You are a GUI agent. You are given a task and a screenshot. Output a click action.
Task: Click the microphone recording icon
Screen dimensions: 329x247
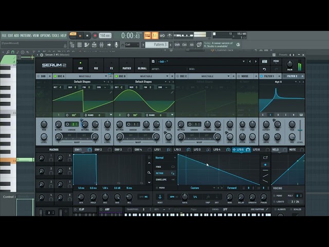click(116, 45)
